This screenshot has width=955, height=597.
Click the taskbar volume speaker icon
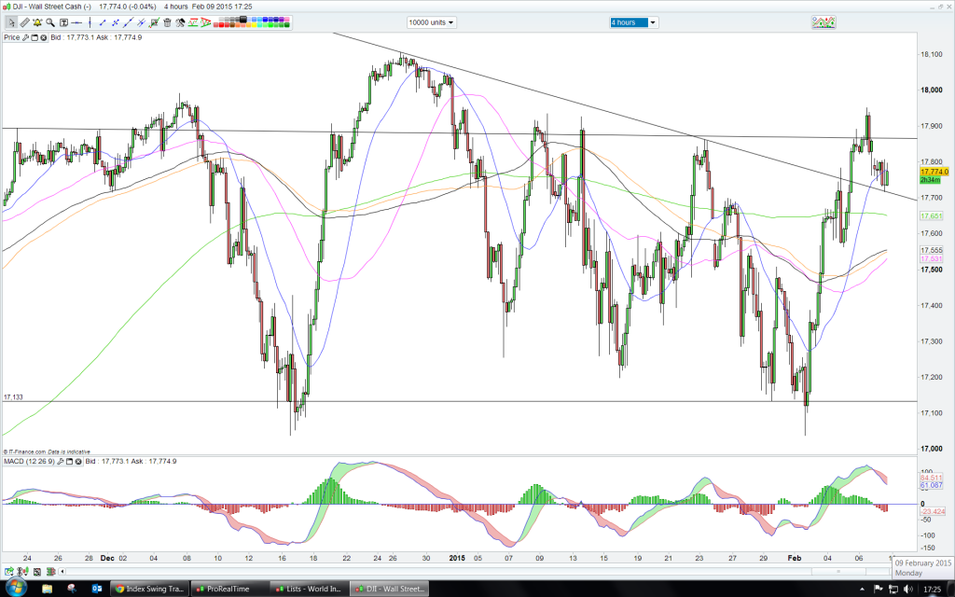(x=908, y=590)
